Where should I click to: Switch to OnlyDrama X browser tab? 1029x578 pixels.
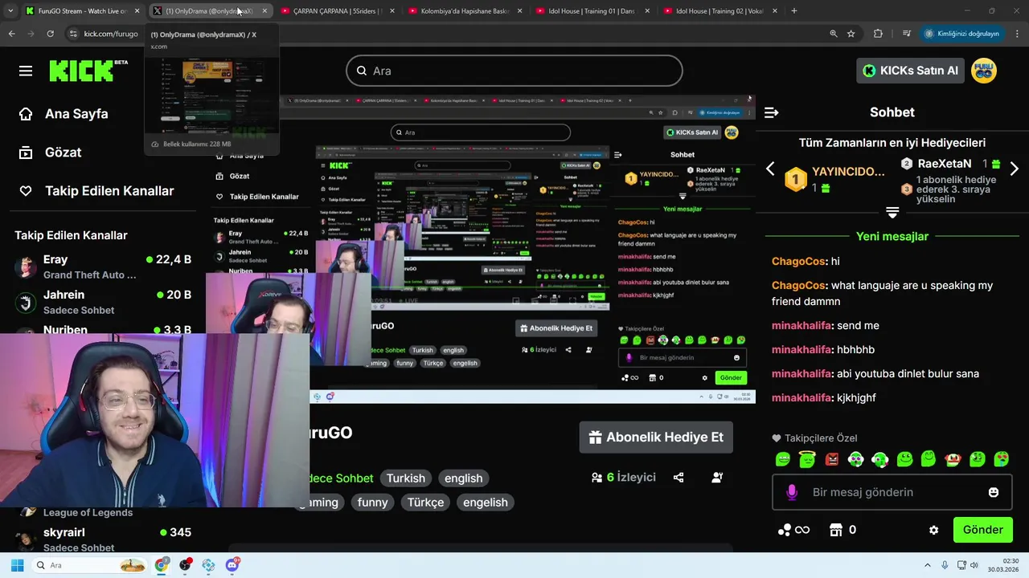coord(209,10)
